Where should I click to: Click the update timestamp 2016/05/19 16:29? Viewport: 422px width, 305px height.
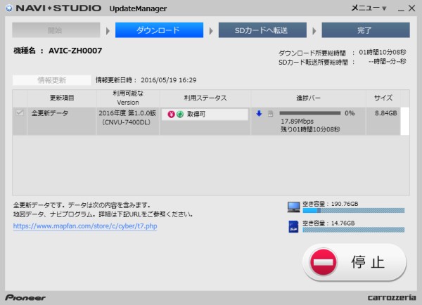[169, 80]
